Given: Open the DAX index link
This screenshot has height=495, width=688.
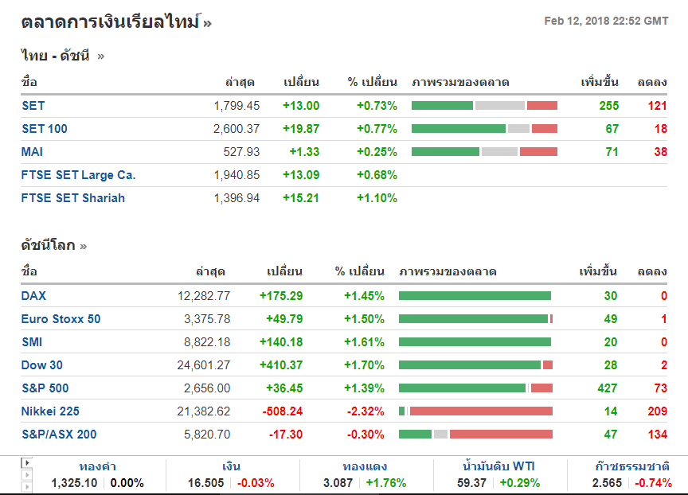Looking at the screenshot, I should (34, 296).
